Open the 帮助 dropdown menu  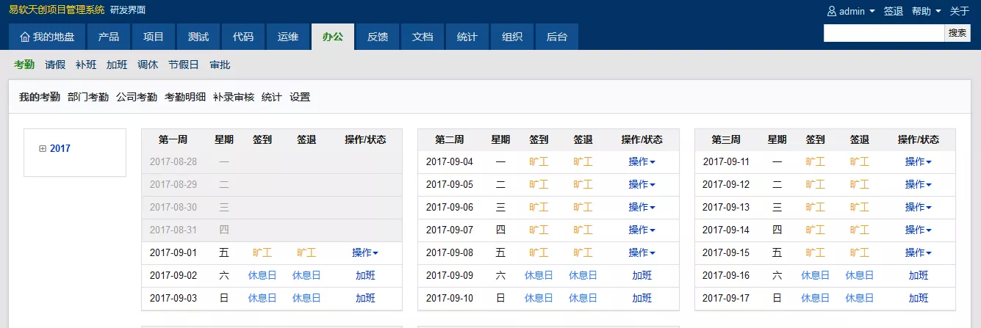pos(926,11)
